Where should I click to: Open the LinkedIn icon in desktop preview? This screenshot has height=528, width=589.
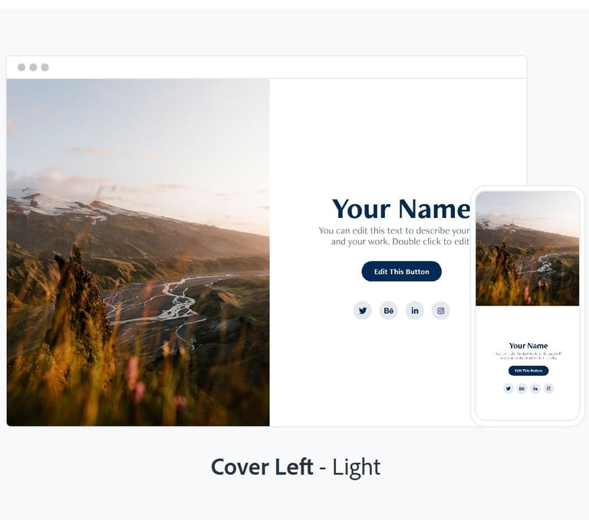click(x=415, y=310)
